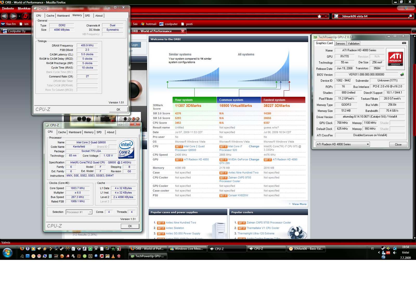The image size is (416, 297).
Task: Reload the page in Firefox
Action: (25, 16)
